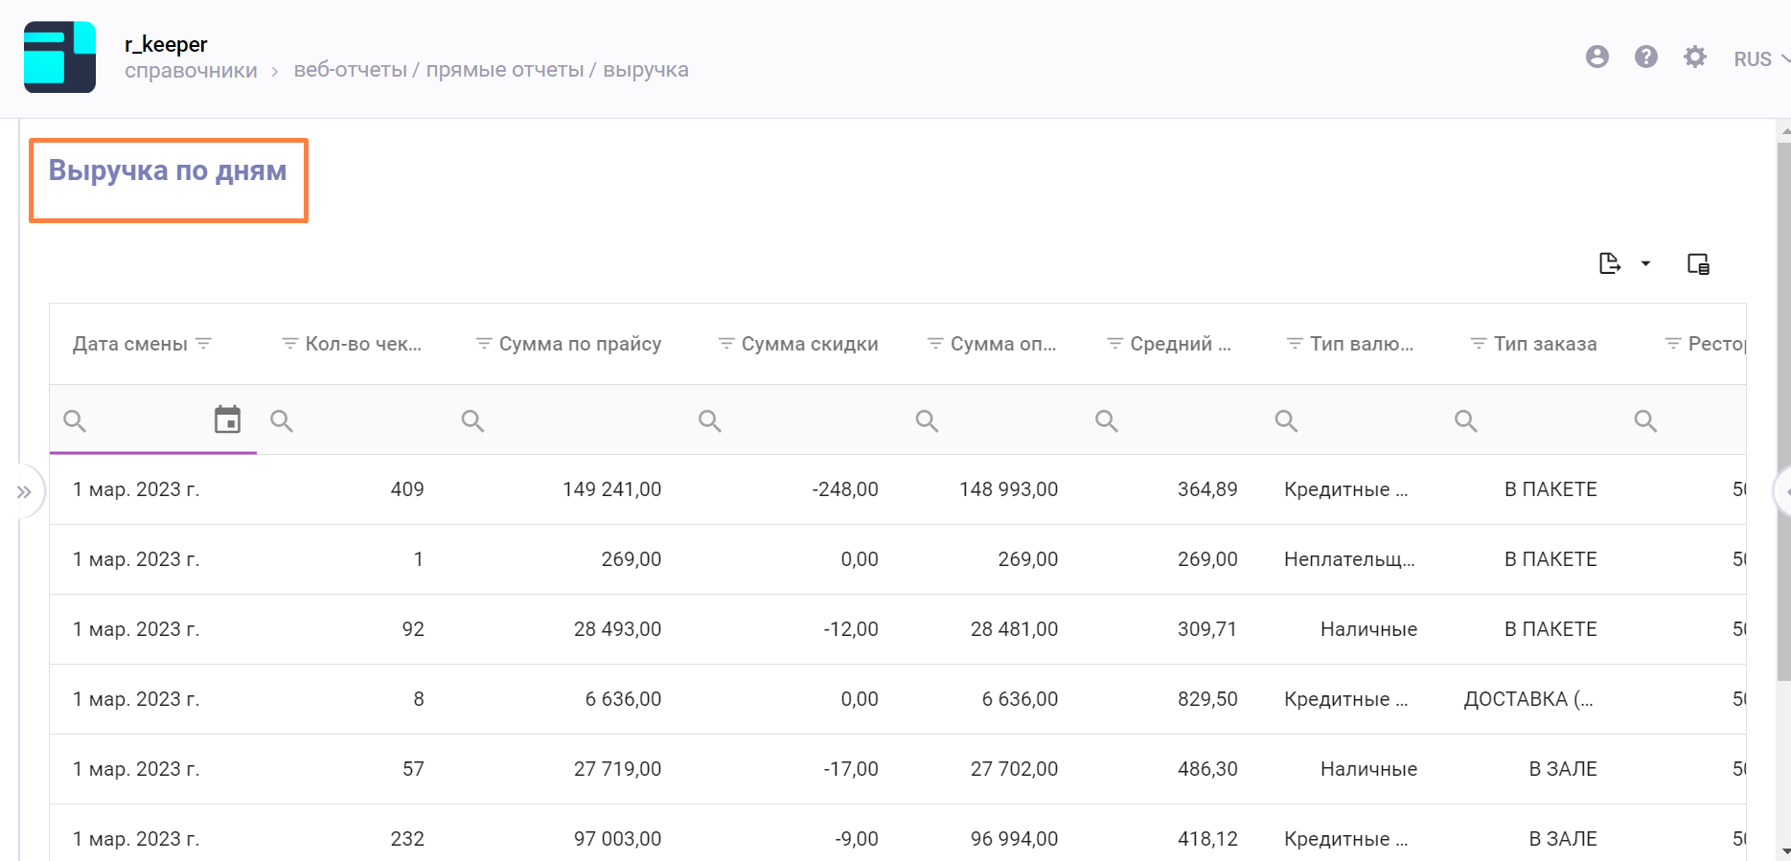Open the user account profile icon
Image resolution: width=1791 pixels, height=861 pixels.
click(1596, 57)
